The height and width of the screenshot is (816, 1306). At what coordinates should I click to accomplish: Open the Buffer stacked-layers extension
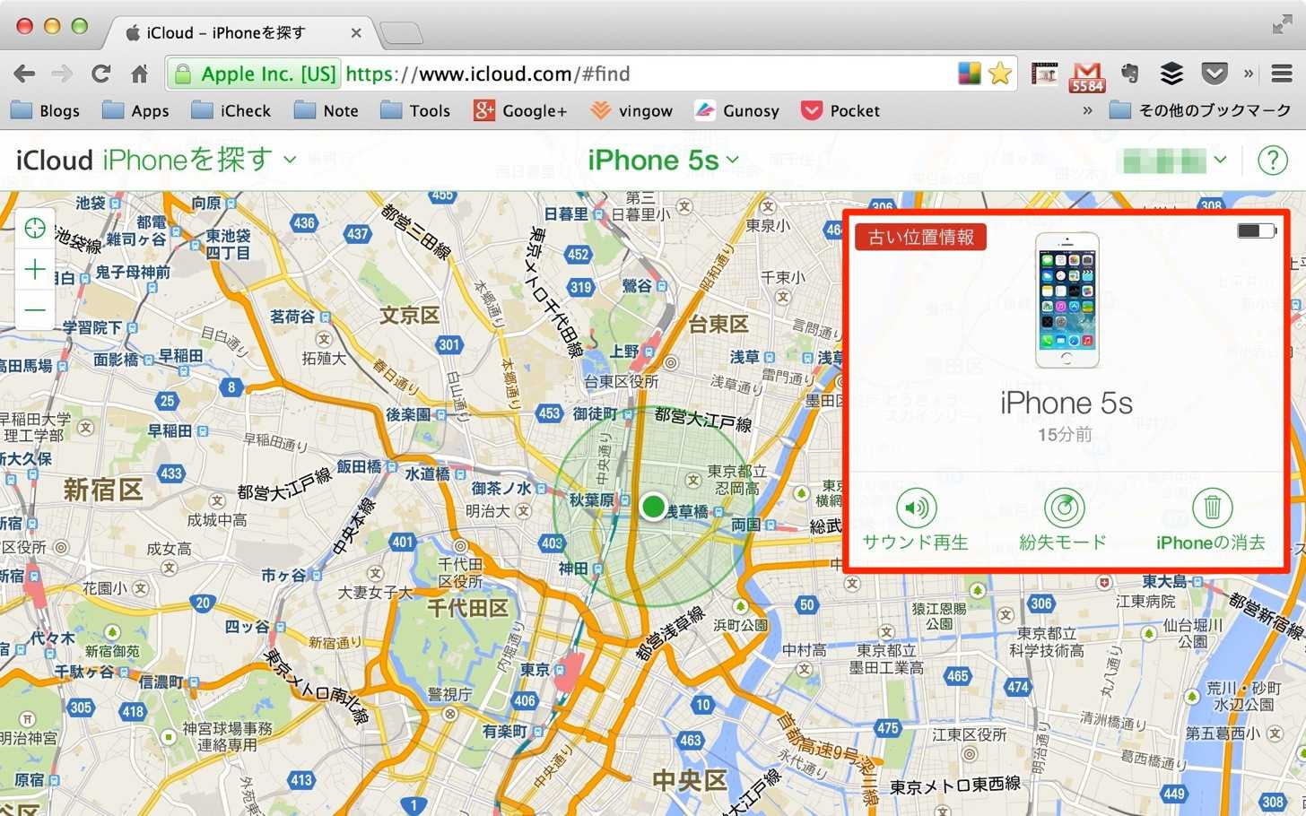tap(1171, 74)
